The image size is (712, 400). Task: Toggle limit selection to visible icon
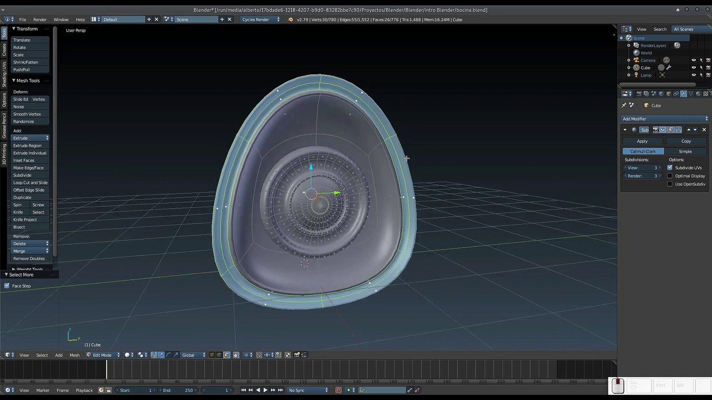point(236,355)
